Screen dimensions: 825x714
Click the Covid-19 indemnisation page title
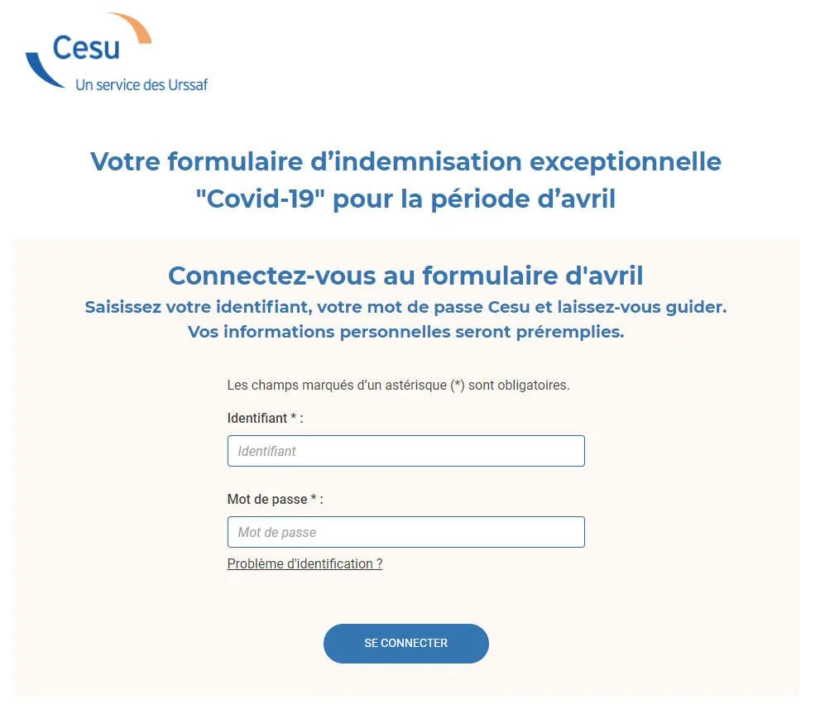pyautogui.click(x=406, y=180)
